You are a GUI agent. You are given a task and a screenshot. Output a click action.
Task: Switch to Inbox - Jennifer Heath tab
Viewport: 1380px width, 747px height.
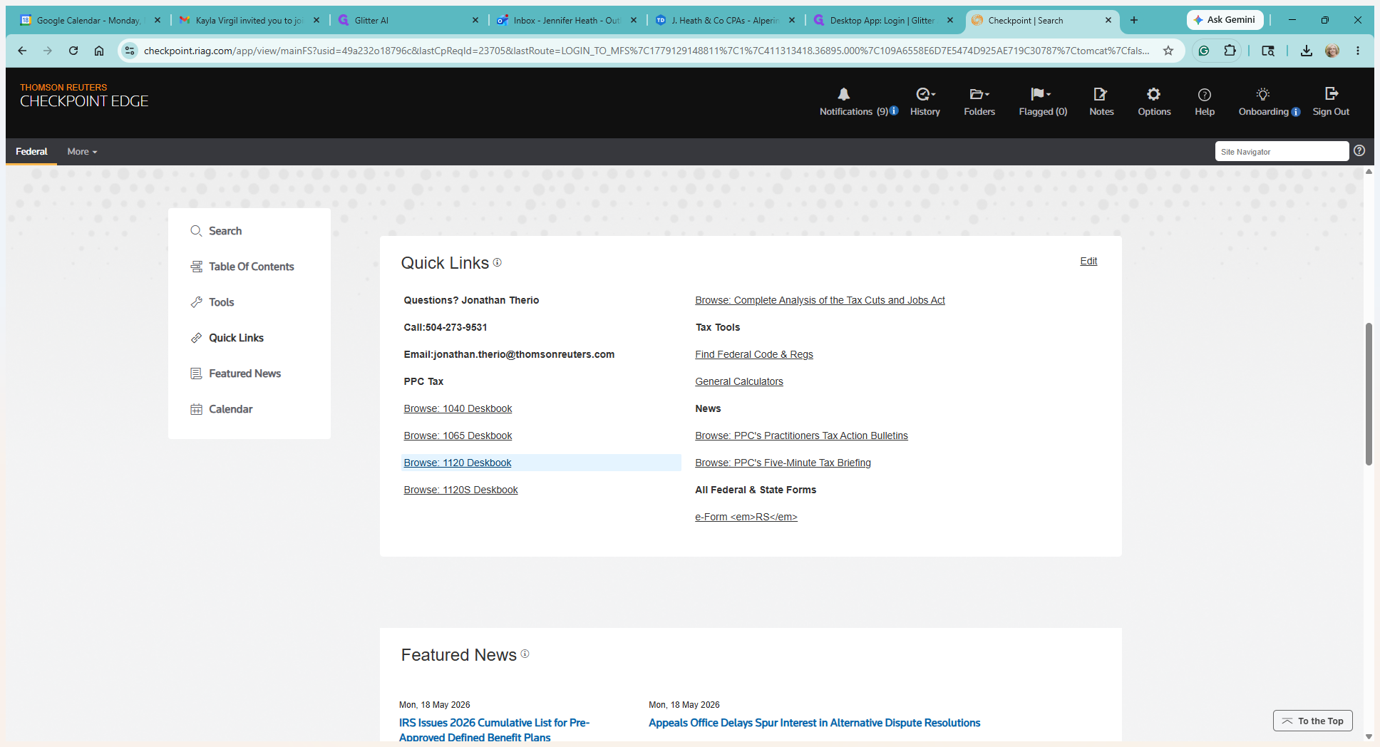(567, 20)
